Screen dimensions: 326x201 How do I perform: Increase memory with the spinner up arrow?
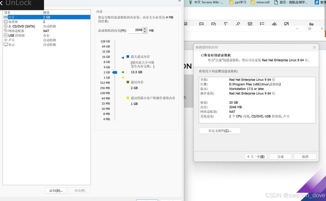point(145,29)
